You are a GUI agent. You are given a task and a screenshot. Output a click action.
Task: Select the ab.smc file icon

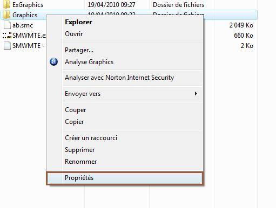7,25
